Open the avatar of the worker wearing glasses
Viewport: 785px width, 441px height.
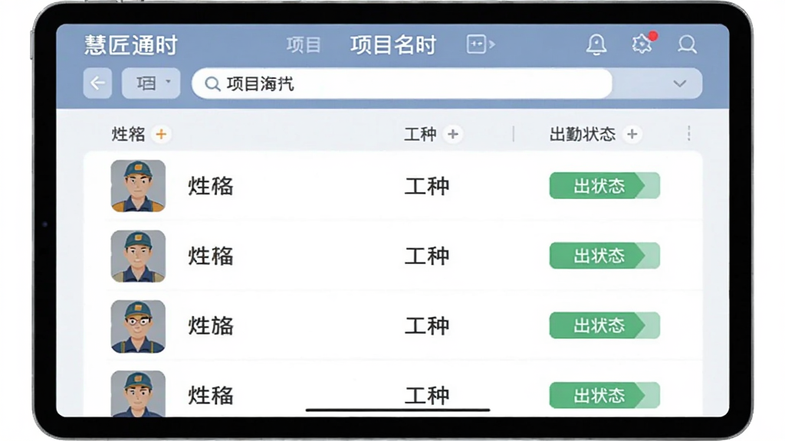pyautogui.click(x=138, y=326)
